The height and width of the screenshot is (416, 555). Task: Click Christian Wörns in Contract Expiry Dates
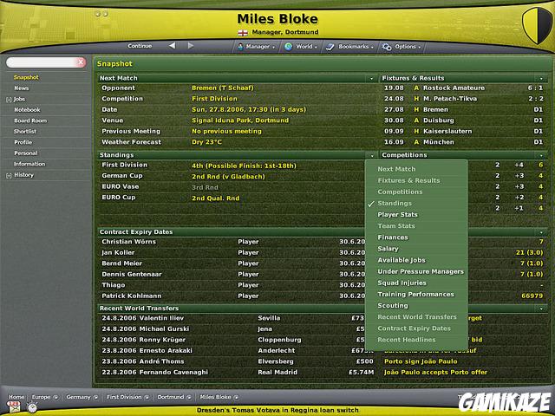coord(129,242)
